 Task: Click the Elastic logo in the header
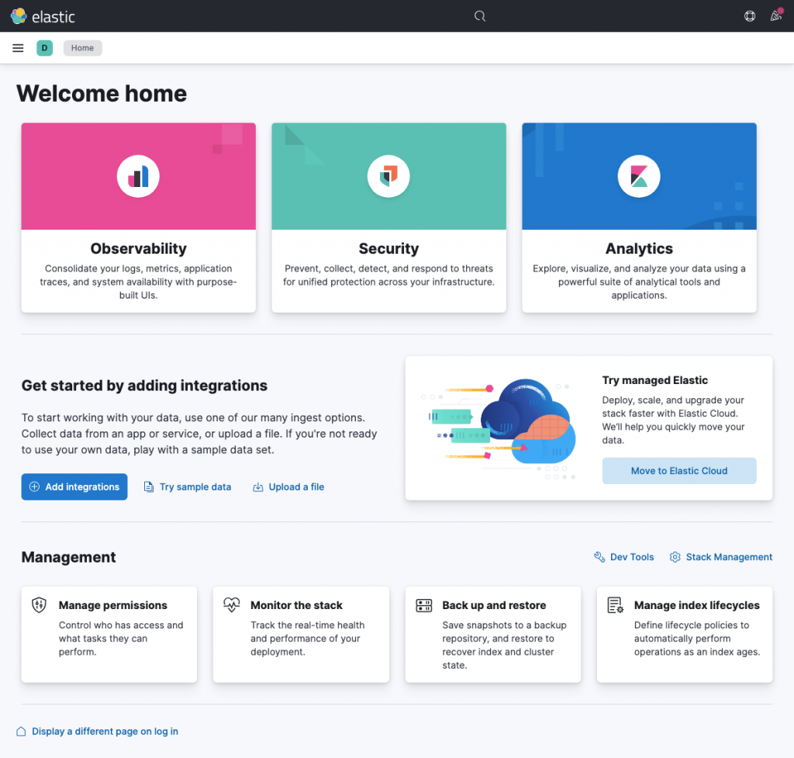pos(43,16)
